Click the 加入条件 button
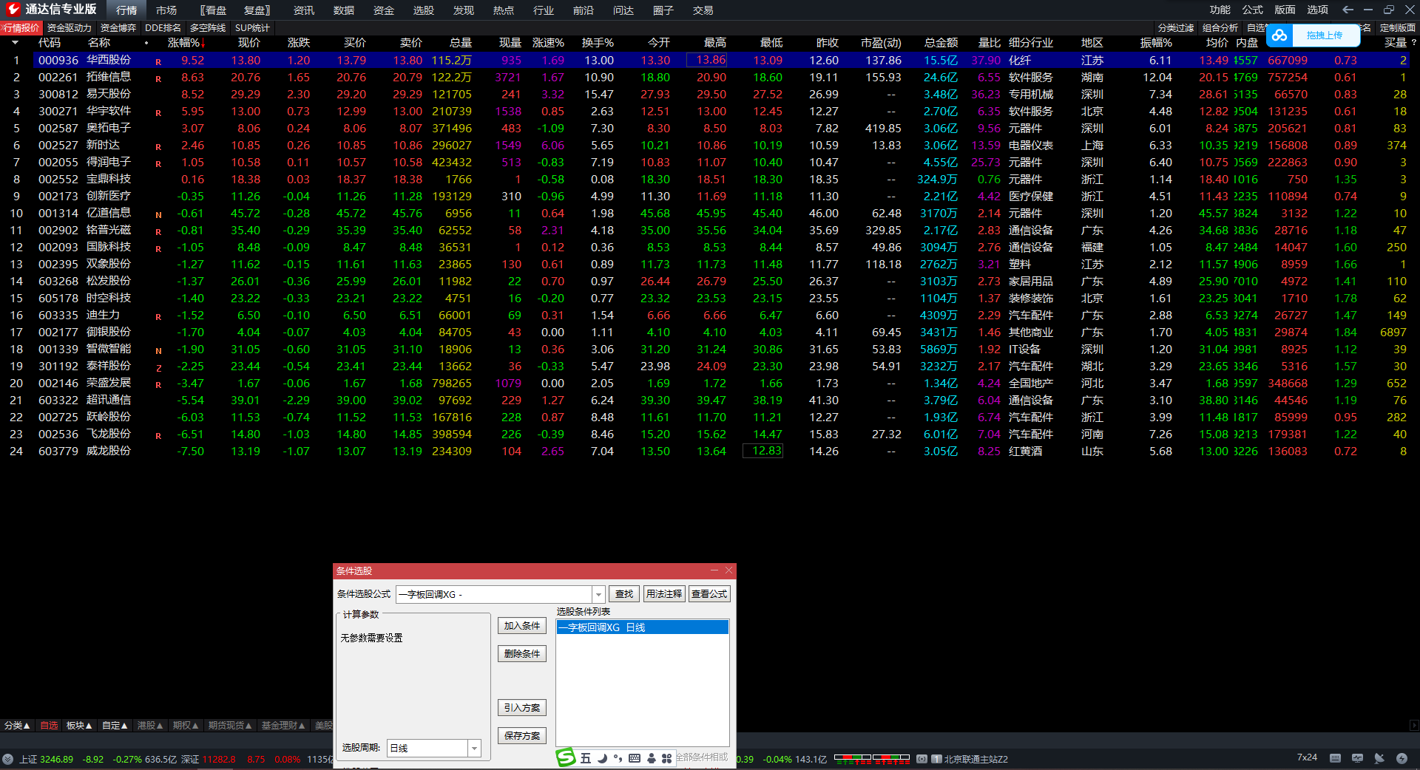Image resolution: width=1420 pixels, height=770 pixels. tap(522, 626)
